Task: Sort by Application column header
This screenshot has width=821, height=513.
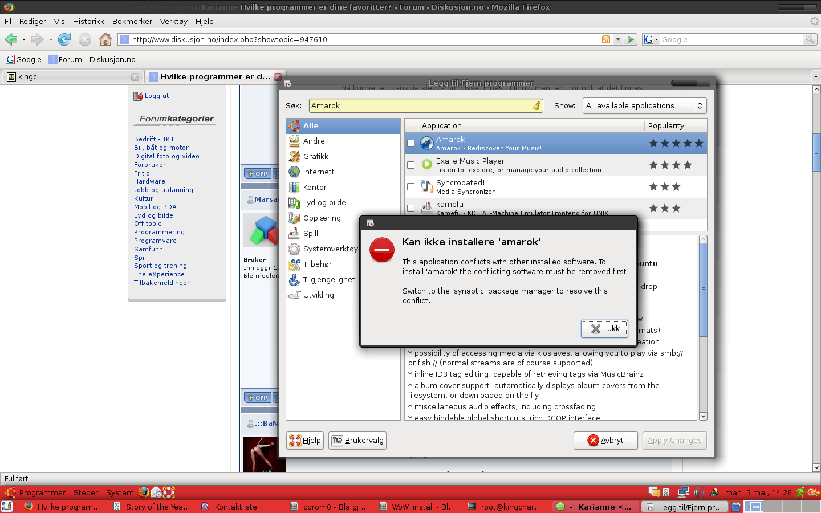Action: pyautogui.click(x=531, y=125)
